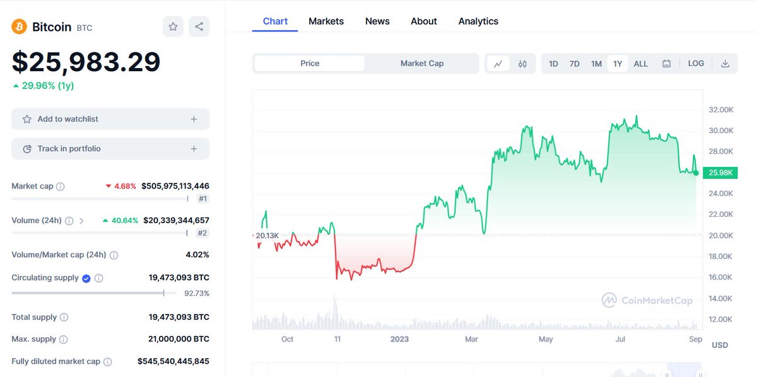
Task: Click the 21,000,000 BTC max supply value
Action: [179, 340]
